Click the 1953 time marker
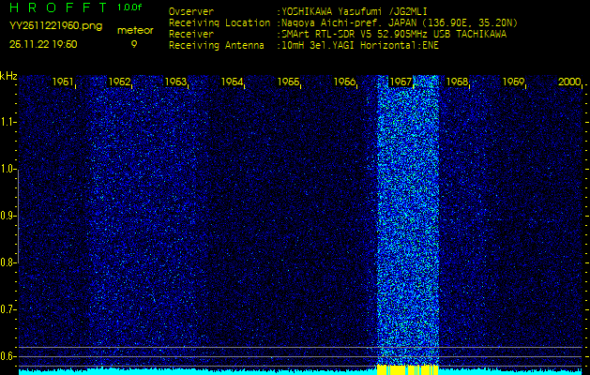Image resolution: width=590 pixels, height=375 pixels. 175,82
